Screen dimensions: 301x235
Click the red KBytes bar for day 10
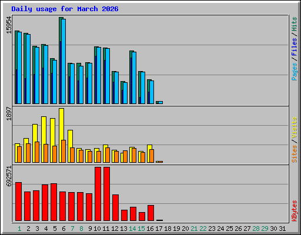tap(98, 194)
